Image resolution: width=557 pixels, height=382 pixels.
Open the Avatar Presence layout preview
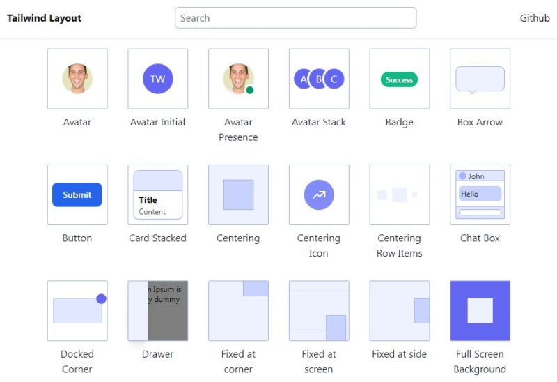click(238, 79)
